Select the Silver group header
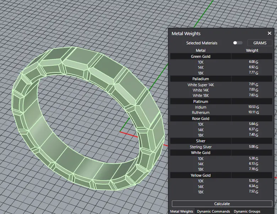Viewport: 277px width, 214px height. pos(201,141)
